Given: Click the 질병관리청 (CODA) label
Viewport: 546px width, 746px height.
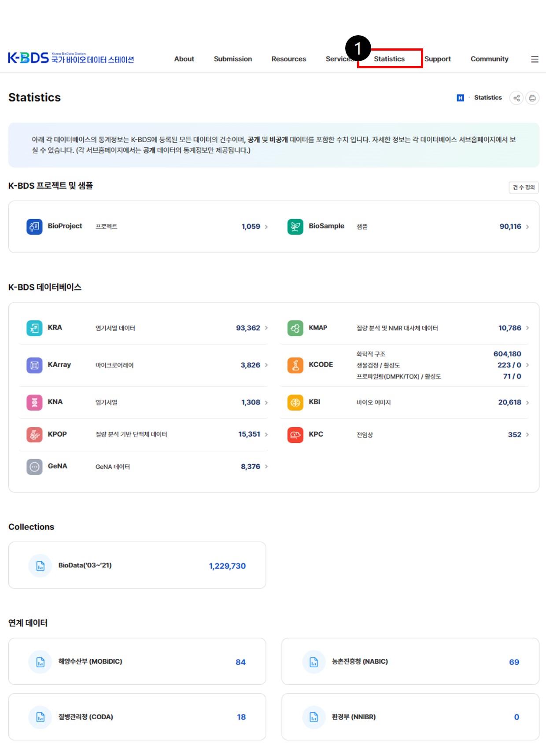Looking at the screenshot, I should point(86,717).
